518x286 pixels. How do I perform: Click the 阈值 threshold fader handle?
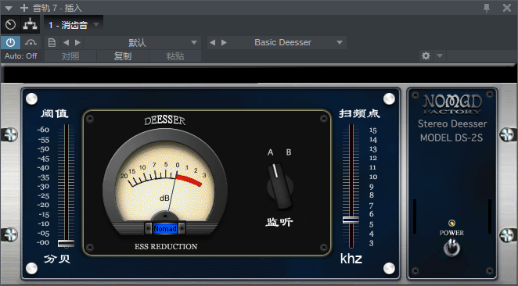click(x=66, y=244)
